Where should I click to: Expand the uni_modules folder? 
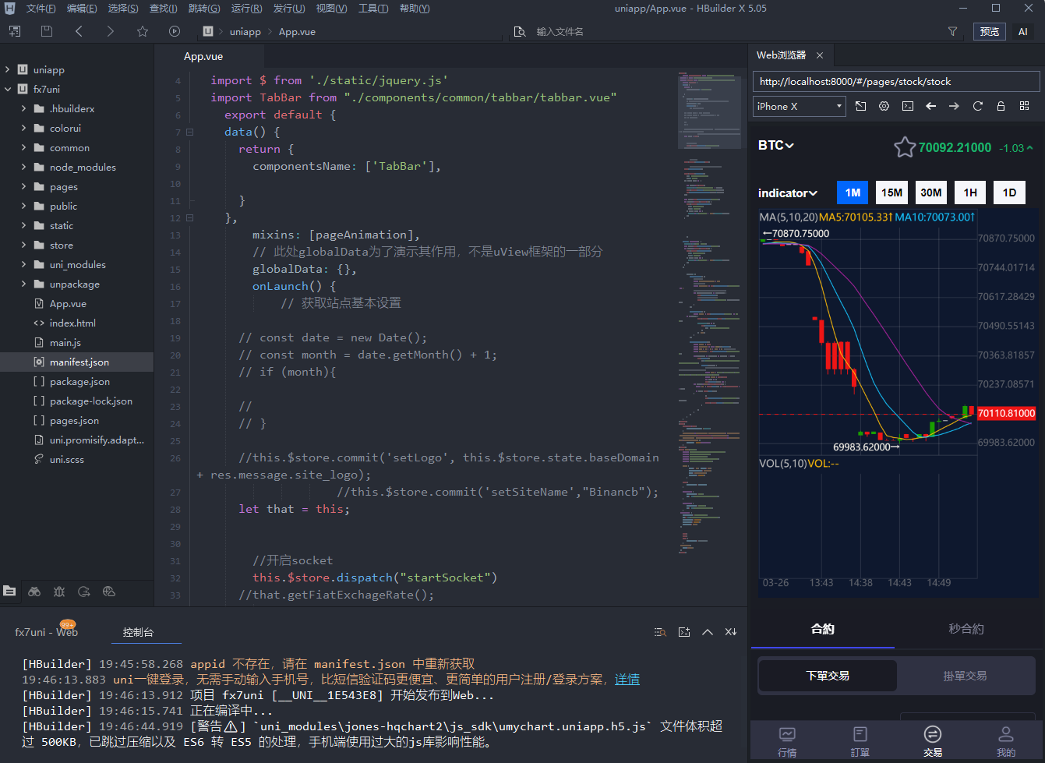click(x=23, y=265)
